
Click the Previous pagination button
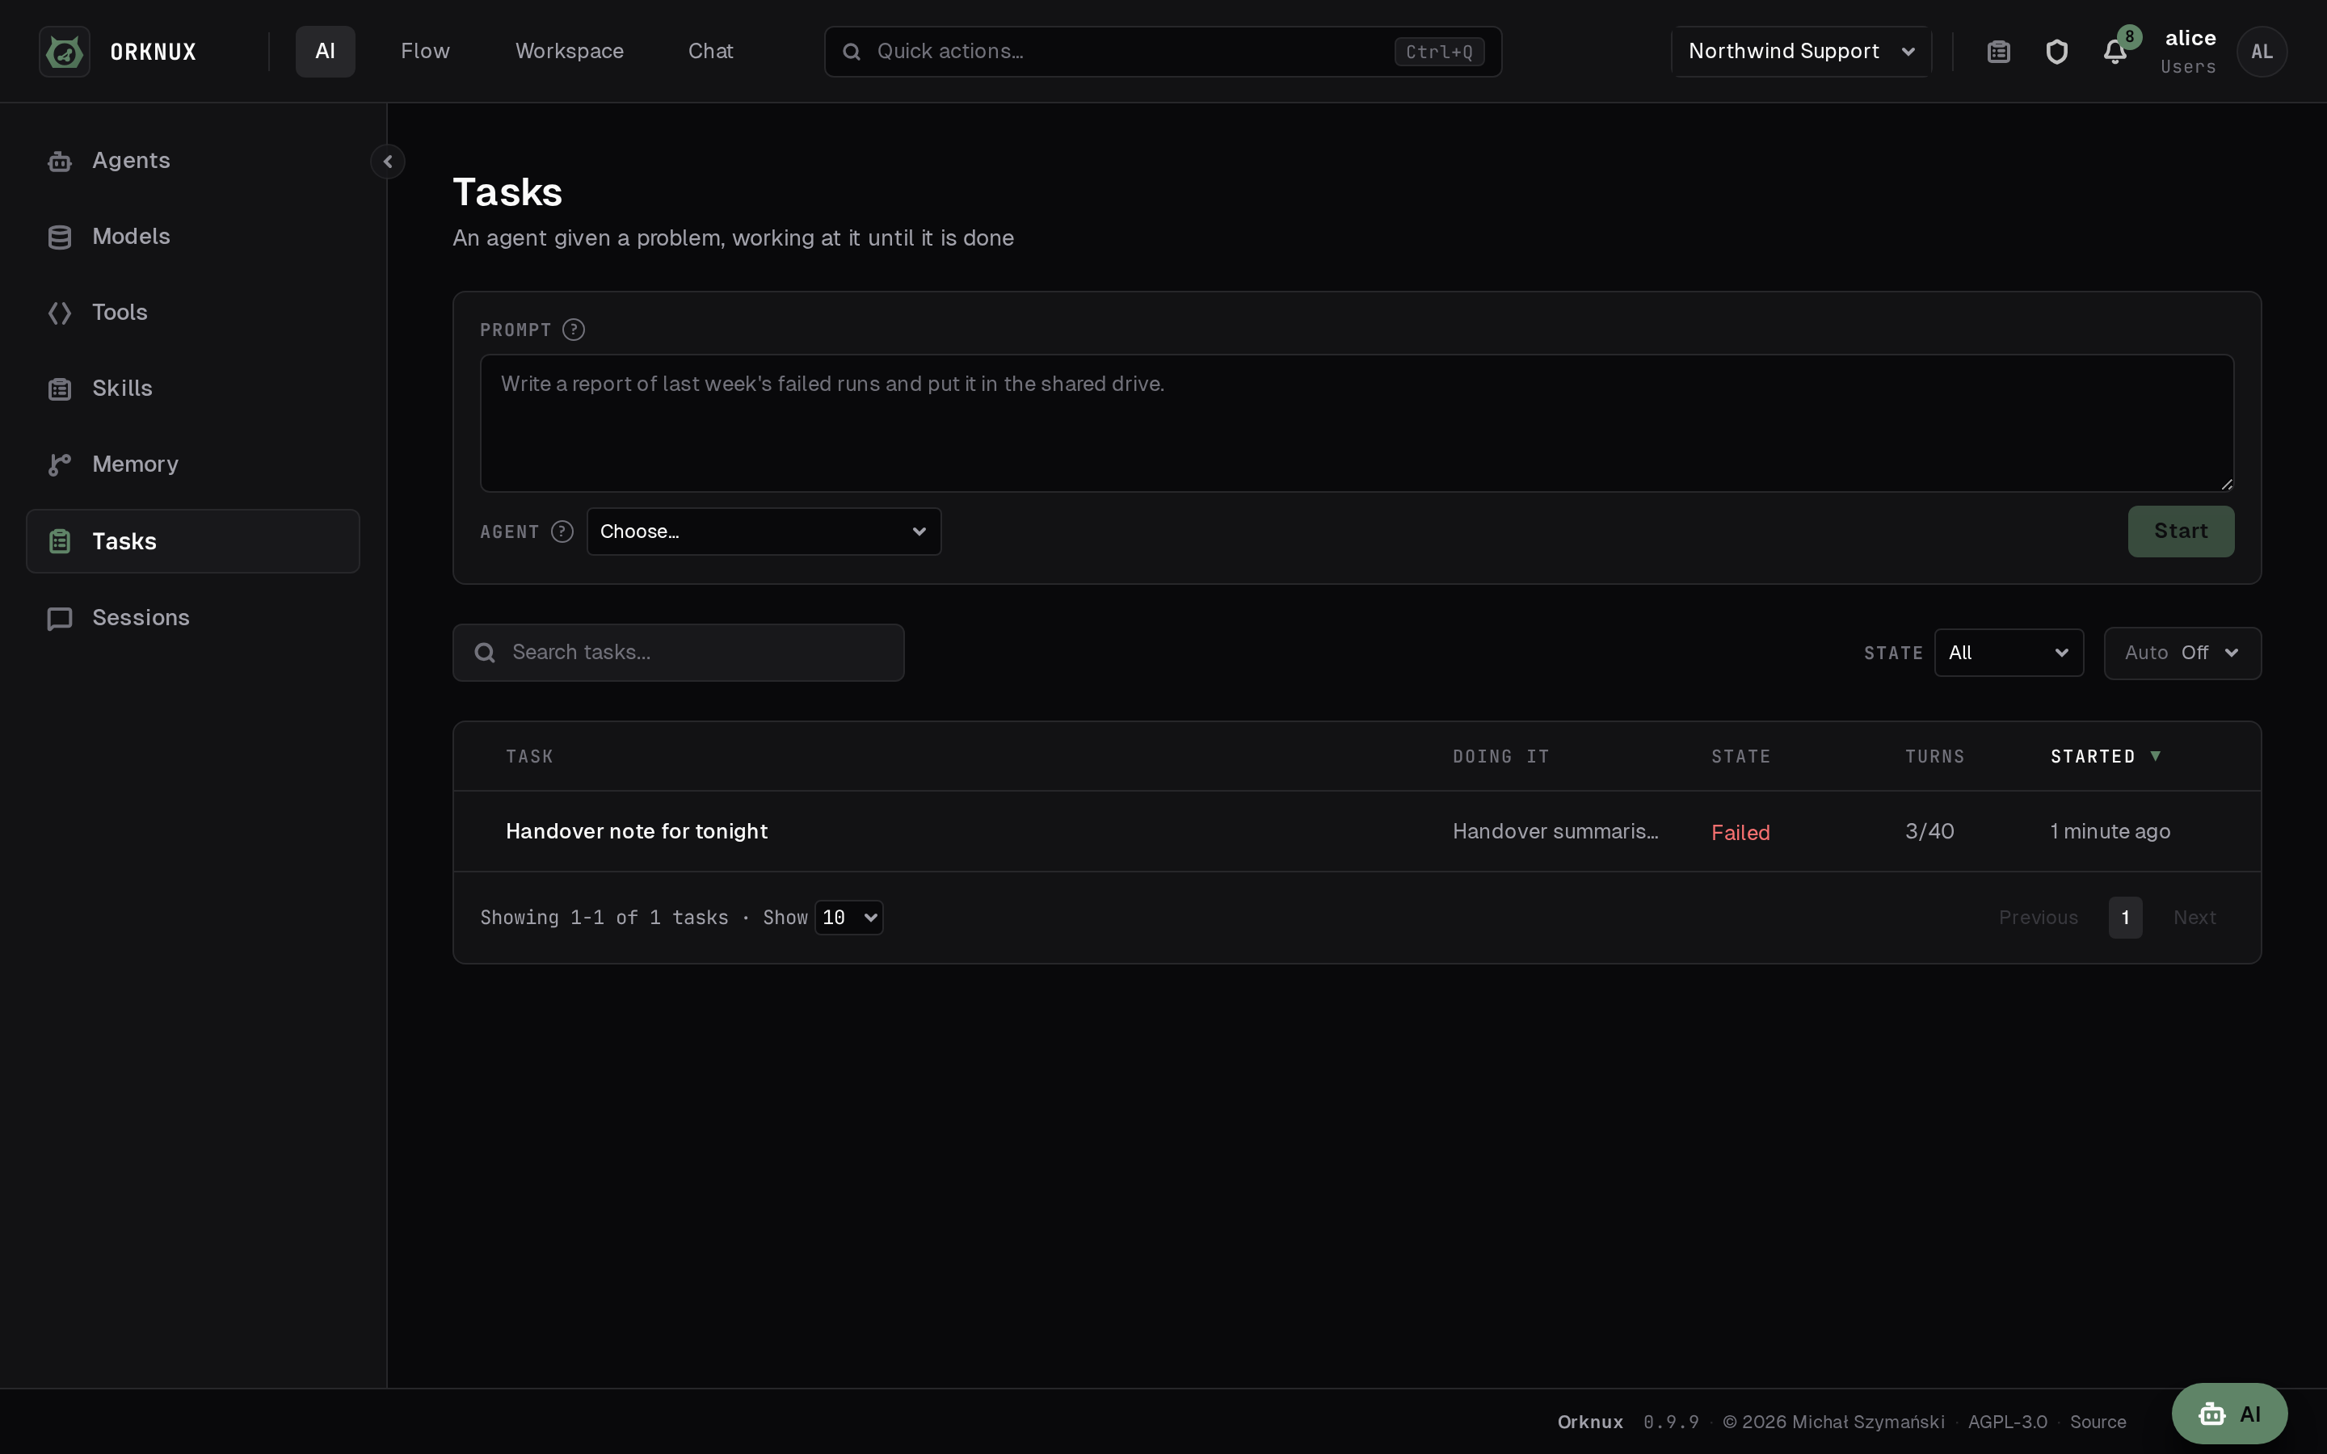coord(2038,918)
